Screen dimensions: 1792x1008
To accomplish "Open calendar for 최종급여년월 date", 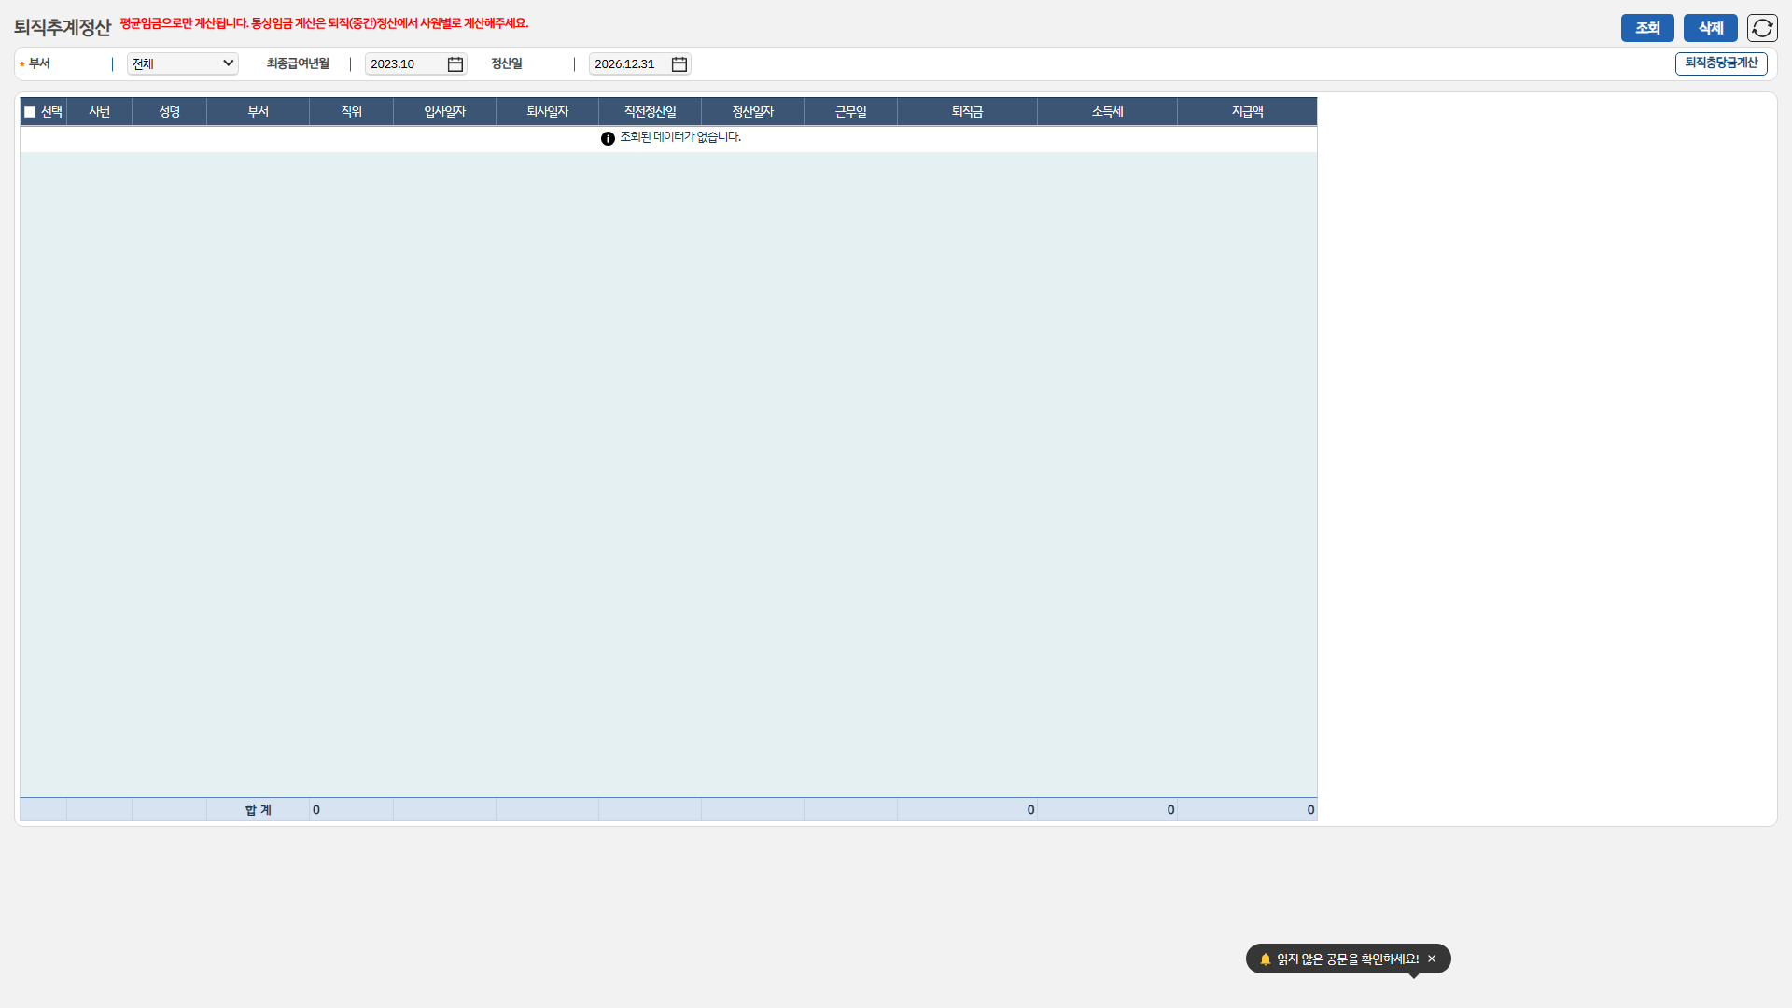I will 455,64.
